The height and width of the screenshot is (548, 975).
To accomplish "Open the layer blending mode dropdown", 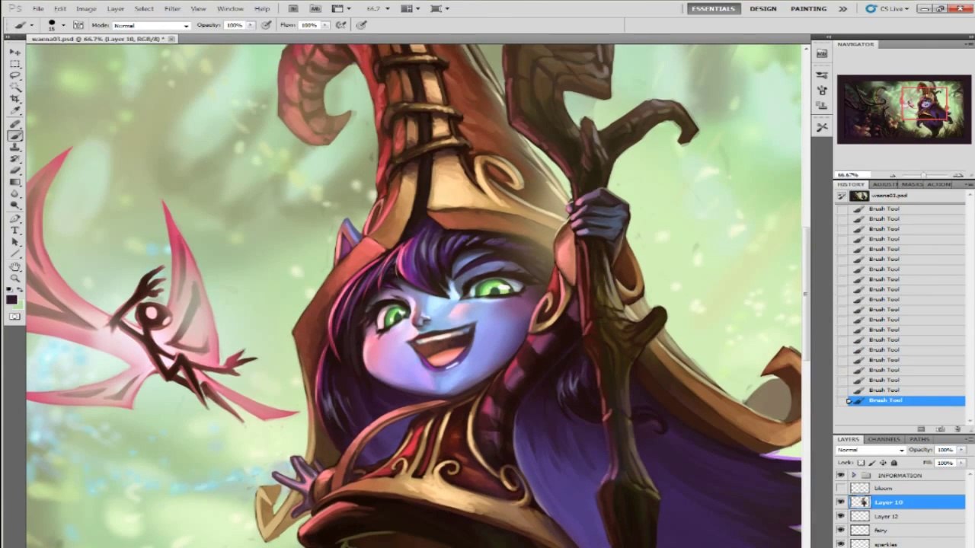I will (x=871, y=450).
